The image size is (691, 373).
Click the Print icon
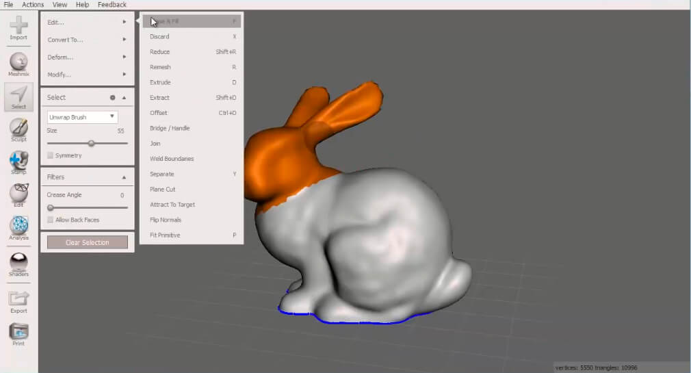click(18, 334)
